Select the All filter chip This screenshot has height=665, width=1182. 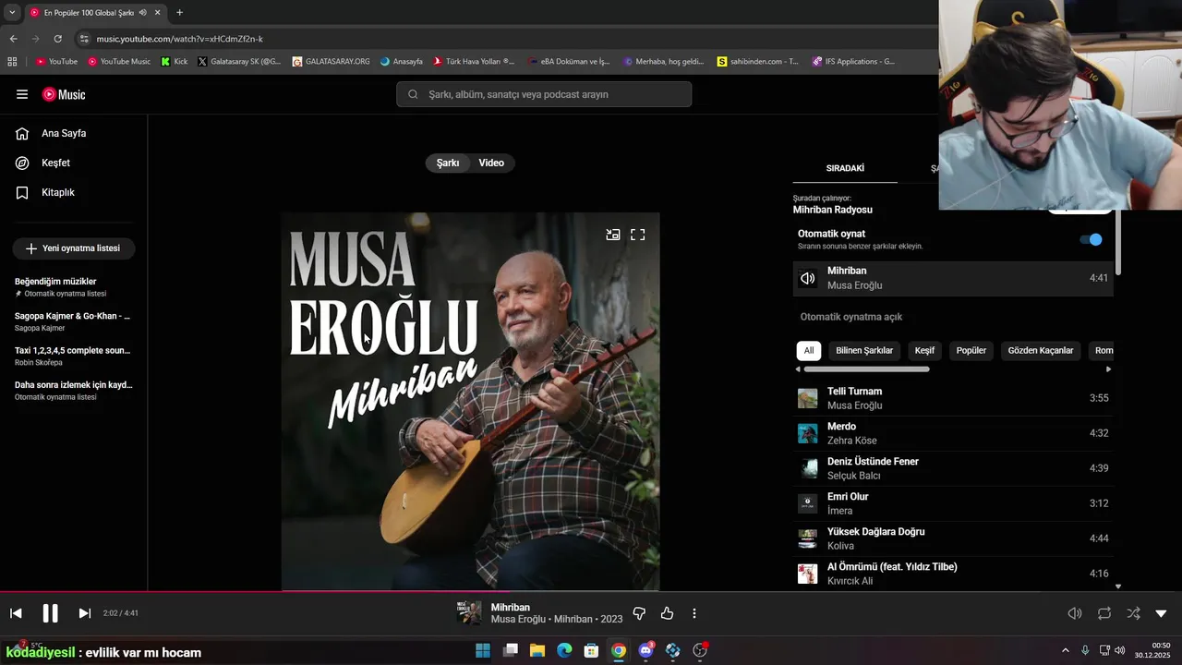click(809, 351)
